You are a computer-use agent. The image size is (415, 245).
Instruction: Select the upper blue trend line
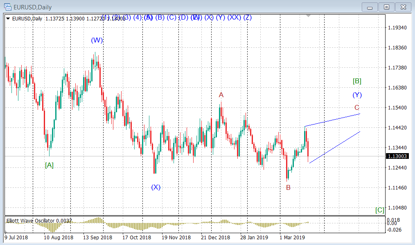pos(332,120)
